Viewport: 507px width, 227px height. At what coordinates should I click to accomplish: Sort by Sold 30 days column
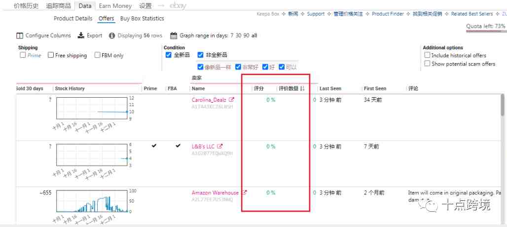click(x=30, y=88)
